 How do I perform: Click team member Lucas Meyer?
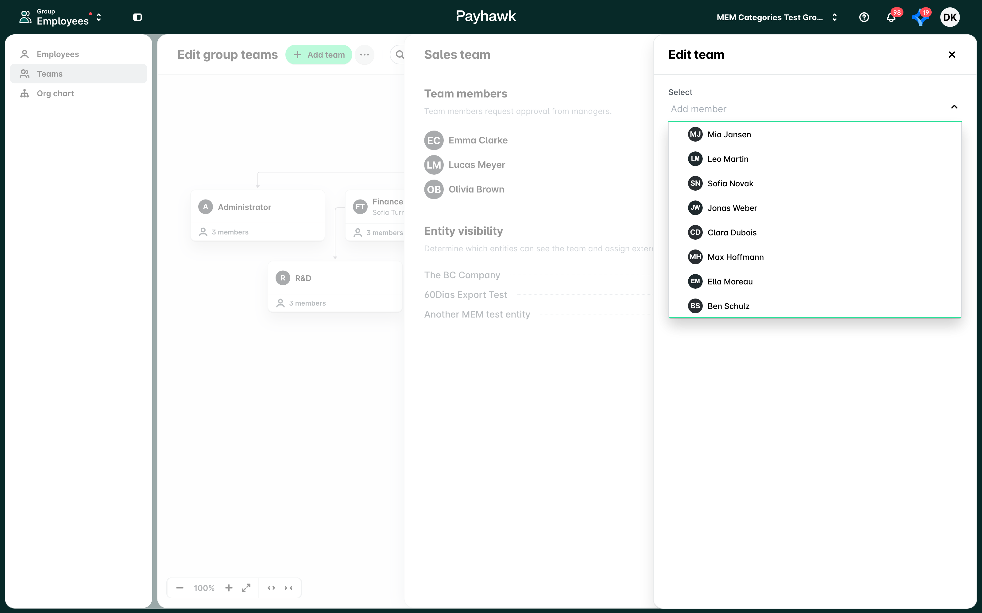465,165
